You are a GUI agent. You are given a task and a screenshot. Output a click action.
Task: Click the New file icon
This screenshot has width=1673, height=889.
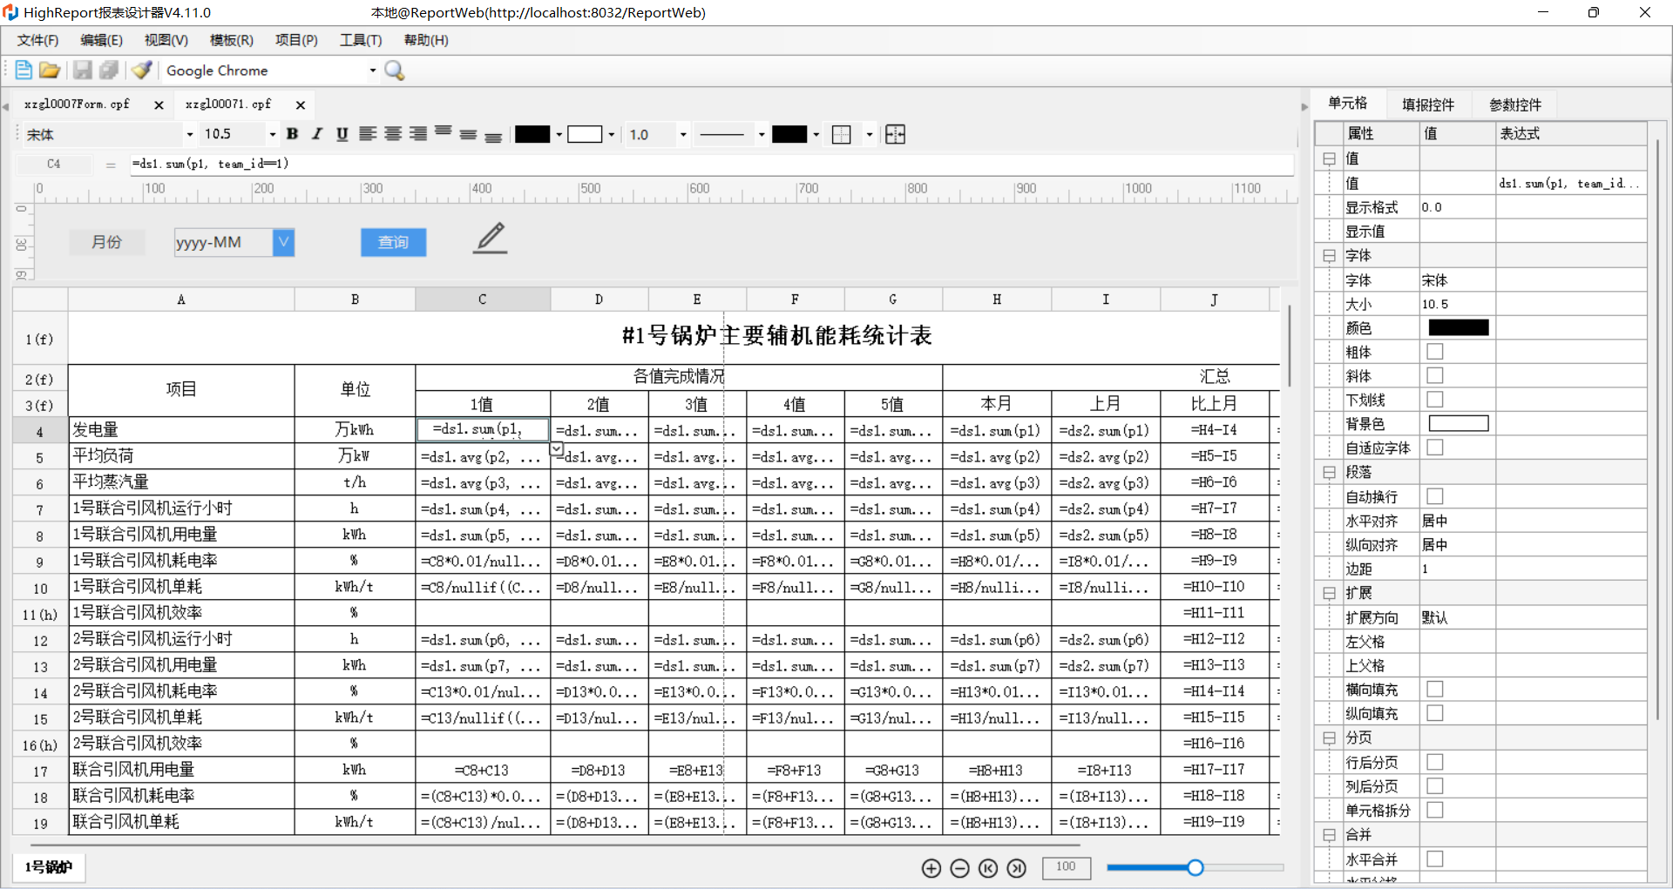pos(24,71)
